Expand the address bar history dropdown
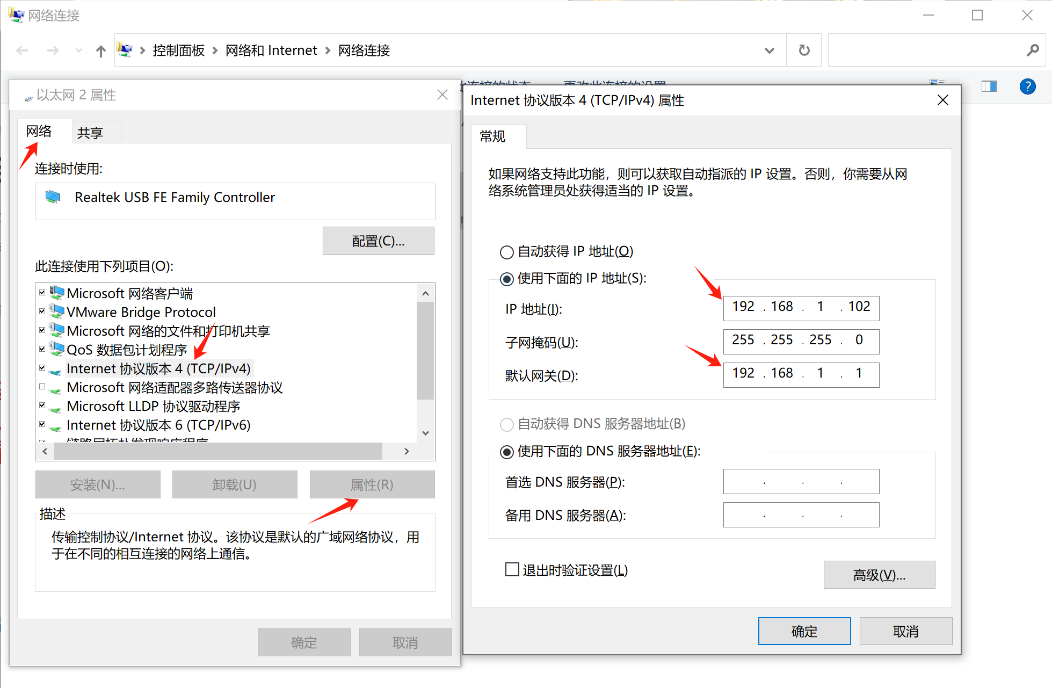 tap(769, 50)
